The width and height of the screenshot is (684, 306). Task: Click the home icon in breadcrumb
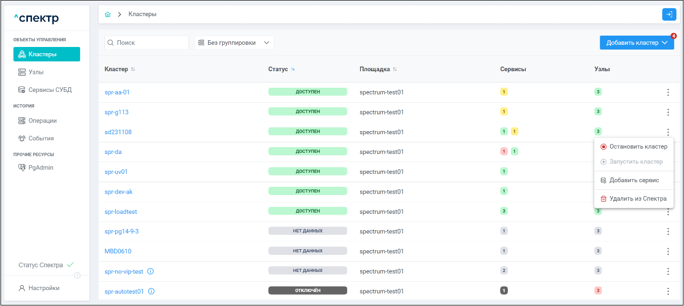click(107, 14)
